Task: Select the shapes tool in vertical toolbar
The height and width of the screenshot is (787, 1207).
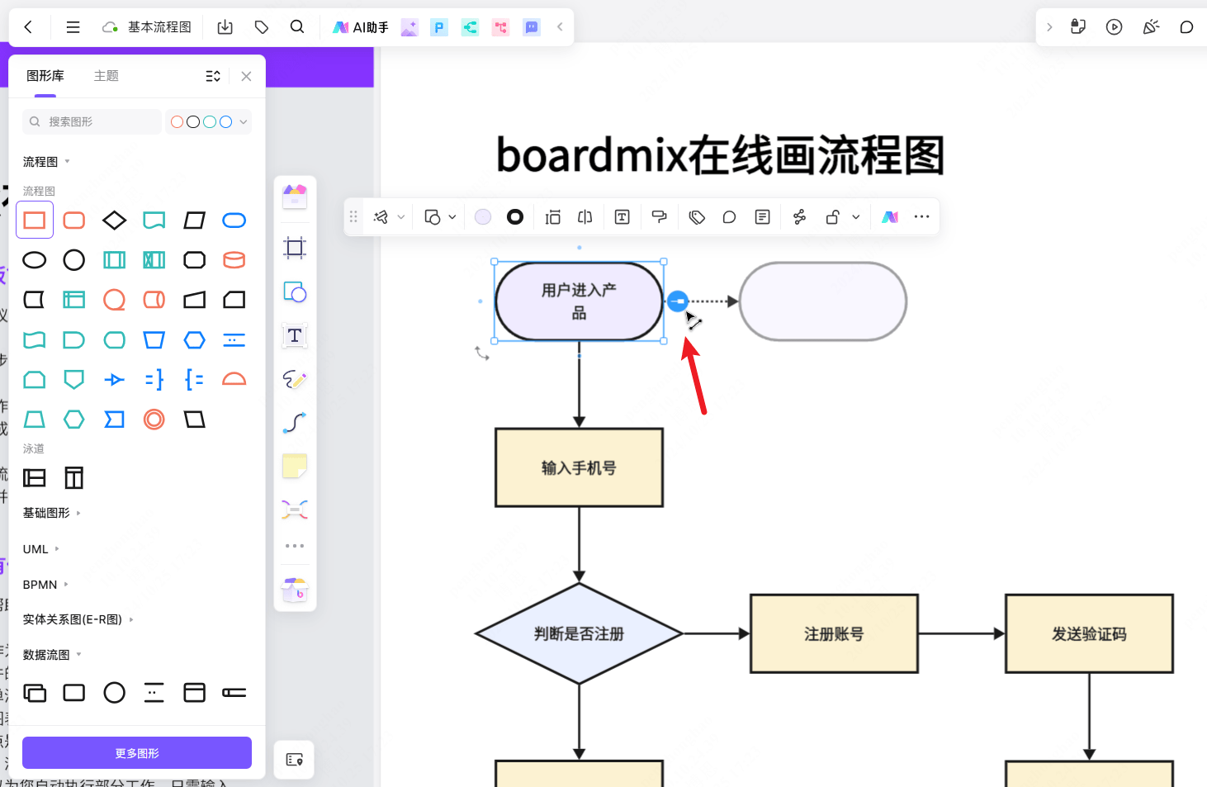Action: coord(295,292)
